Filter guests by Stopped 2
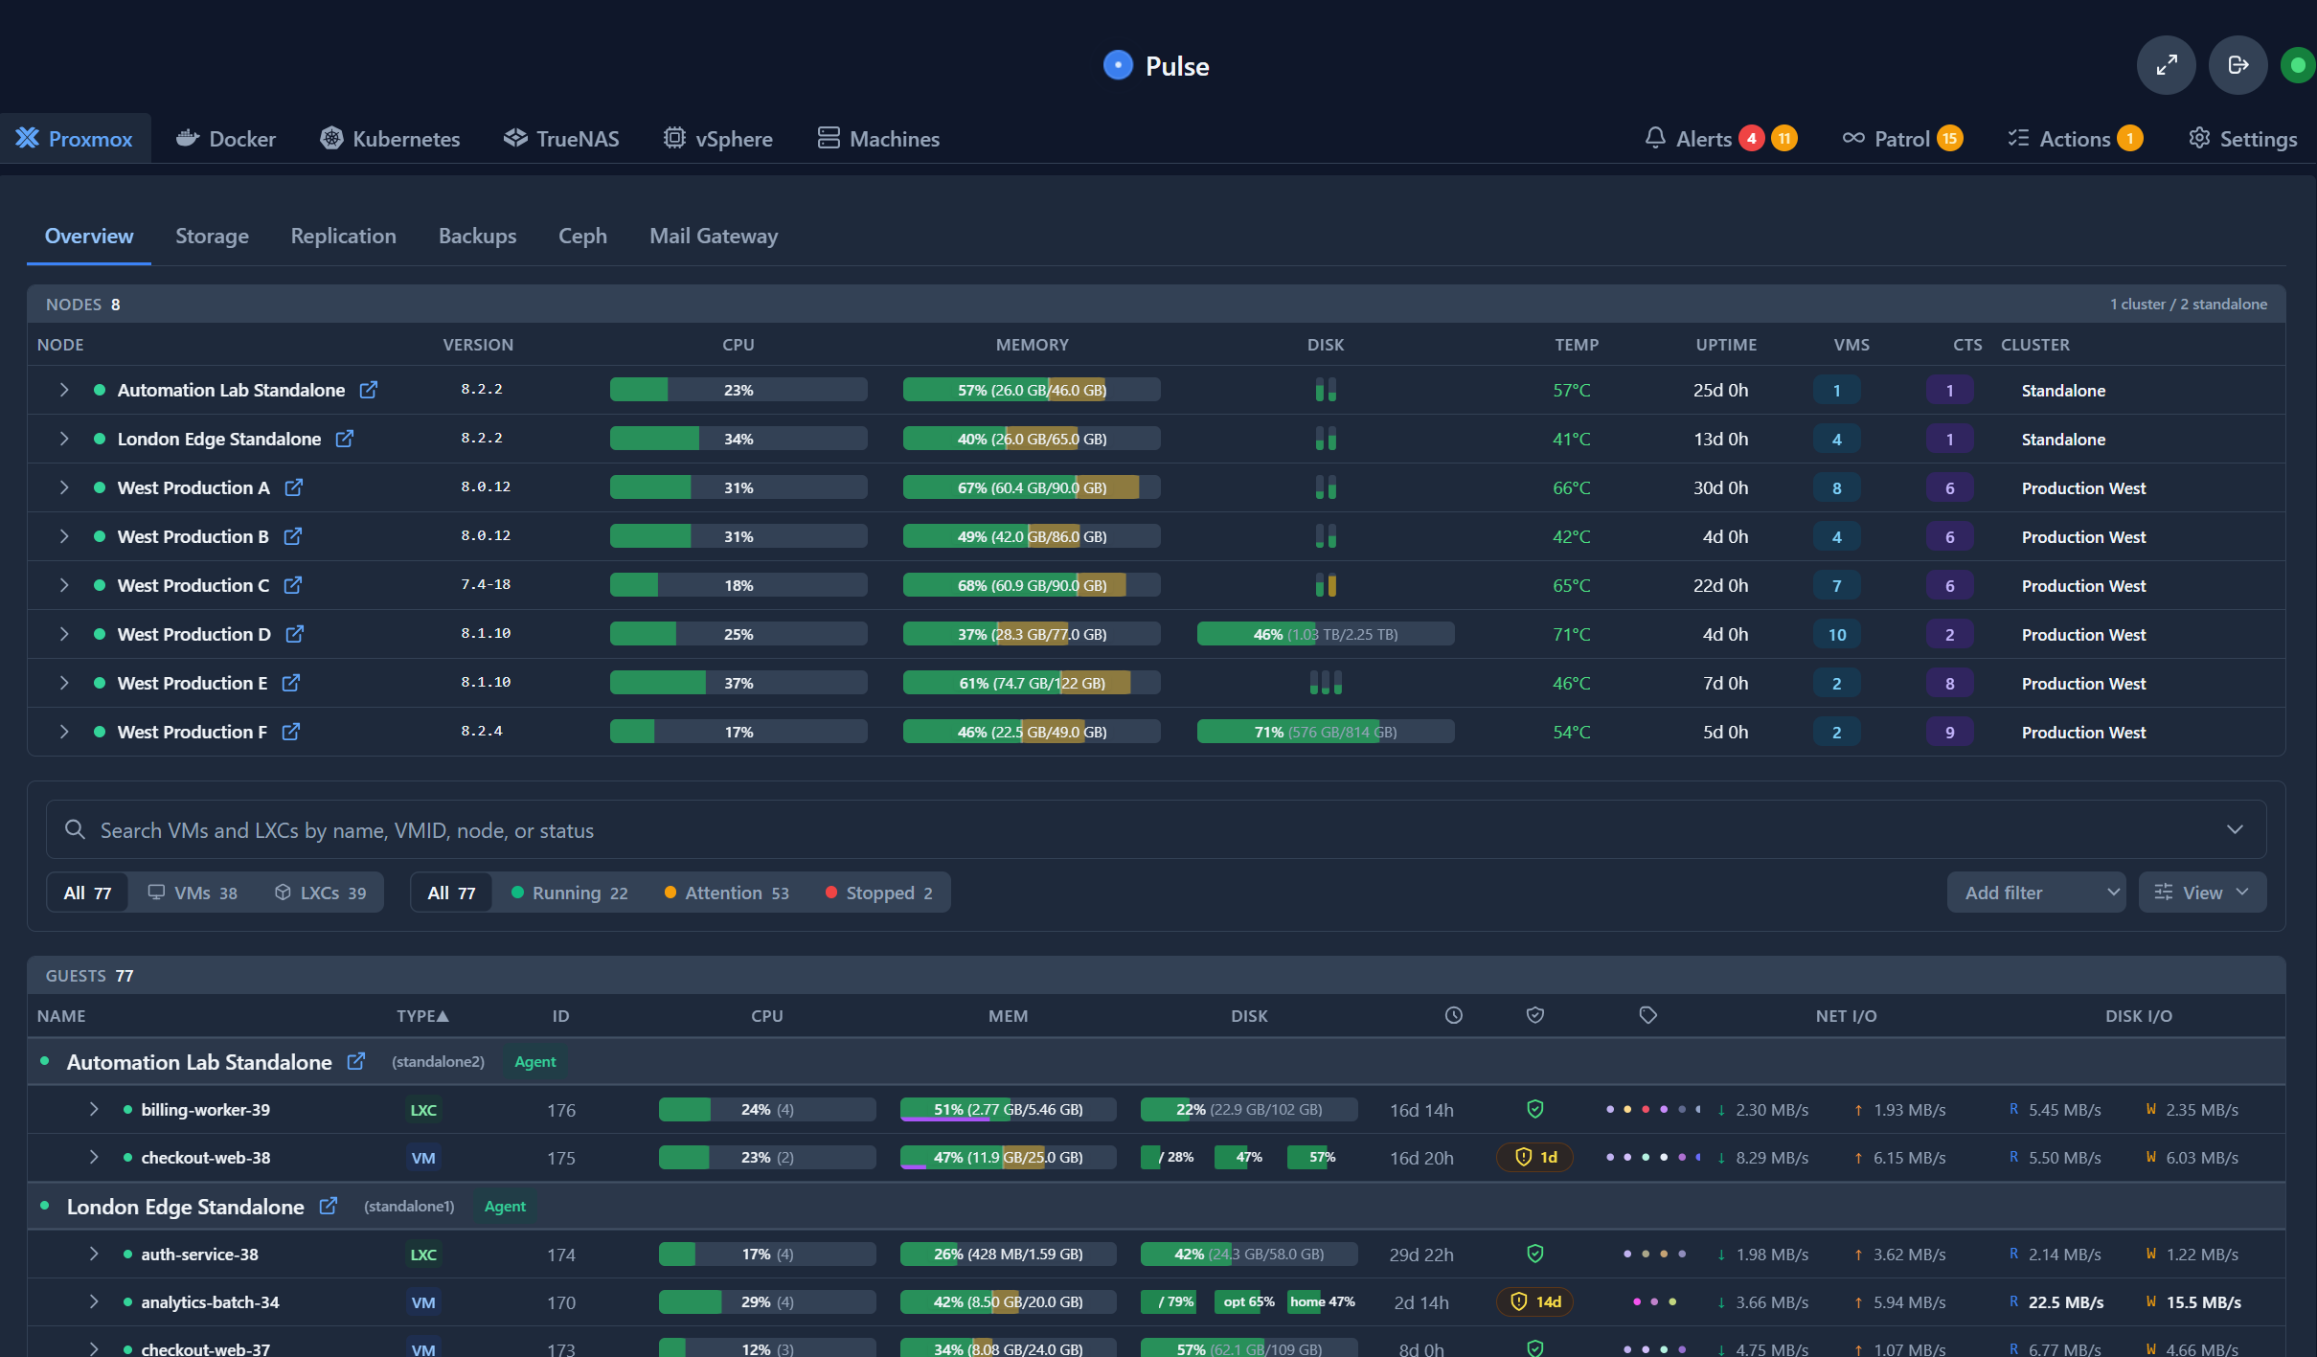Viewport: 2317px width, 1357px height. click(879, 893)
